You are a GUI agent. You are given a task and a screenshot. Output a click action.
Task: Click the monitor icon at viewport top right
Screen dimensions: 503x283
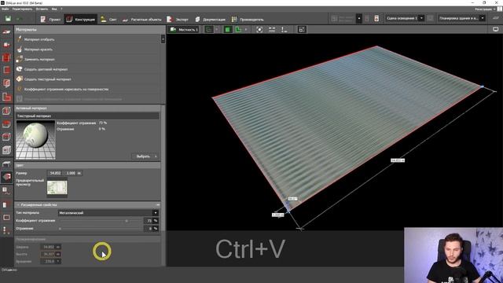tap(496, 30)
